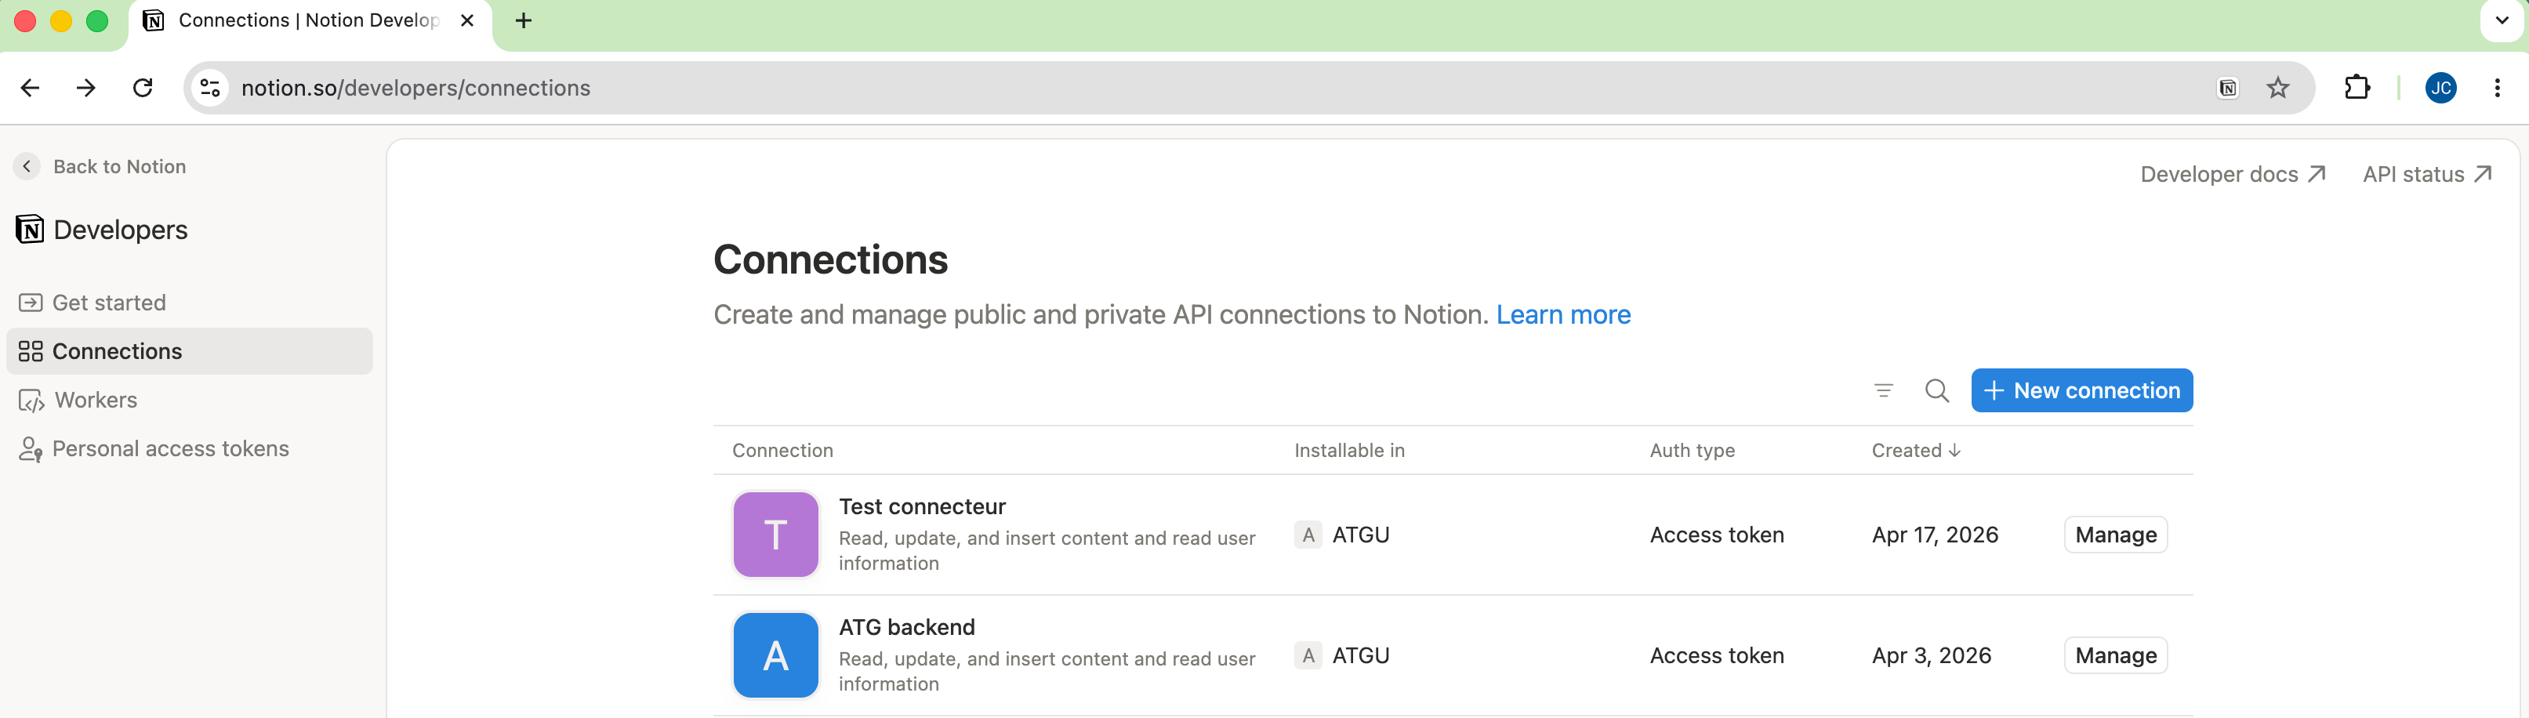Reload the page

pyautogui.click(x=143, y=89)
